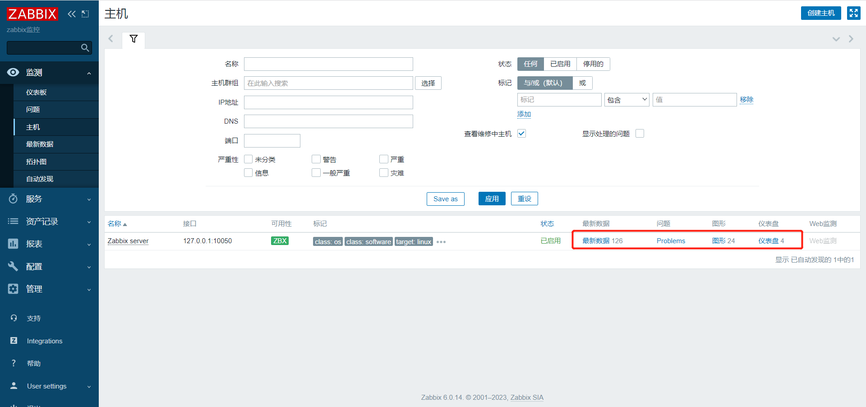Select the 或 tag operator
This screenshot has height=407, width=866.
(x=582, y=83)
